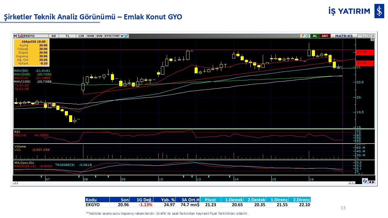Click the lightning bolt quick-order icon

(x=303, y=36)
